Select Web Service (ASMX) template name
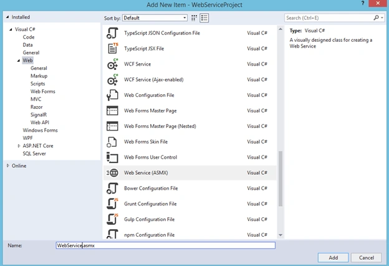Screen dimensions: 389x266 [x=146, y=173]
